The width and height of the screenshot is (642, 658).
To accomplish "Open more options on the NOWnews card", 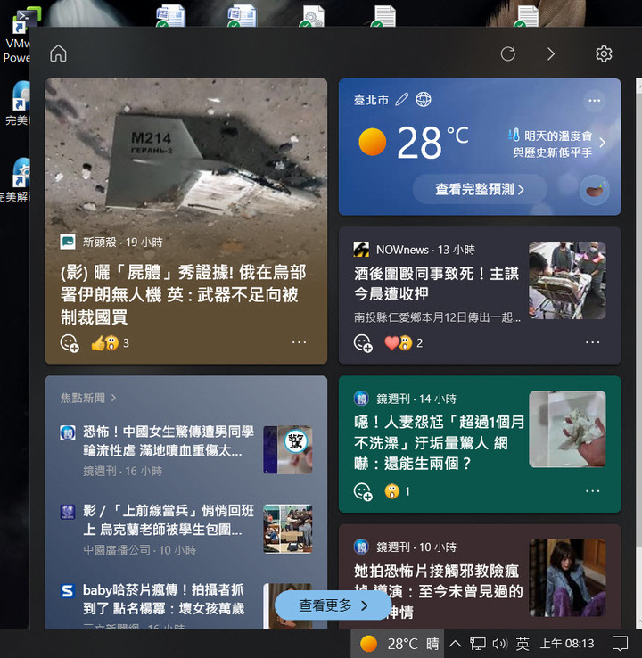I will tap(592, 342).
